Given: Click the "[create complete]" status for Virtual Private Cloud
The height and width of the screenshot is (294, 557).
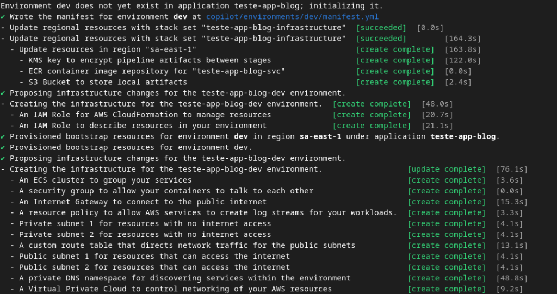Looking at the screenshot, I should (x=446, y=289).
